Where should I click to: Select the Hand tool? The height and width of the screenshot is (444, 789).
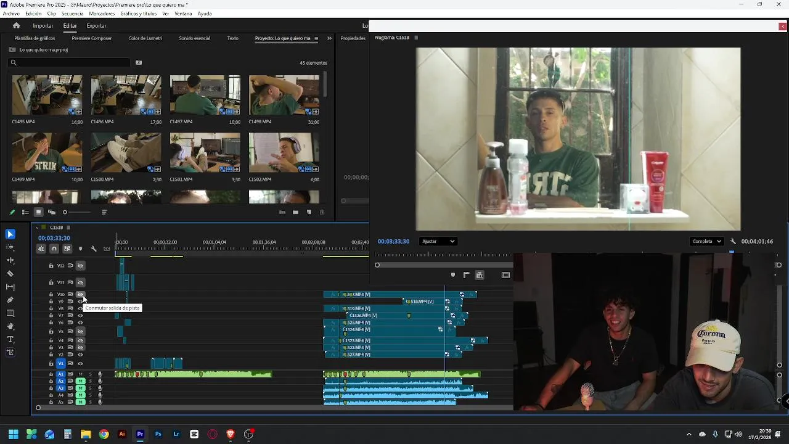click(10, 326)
